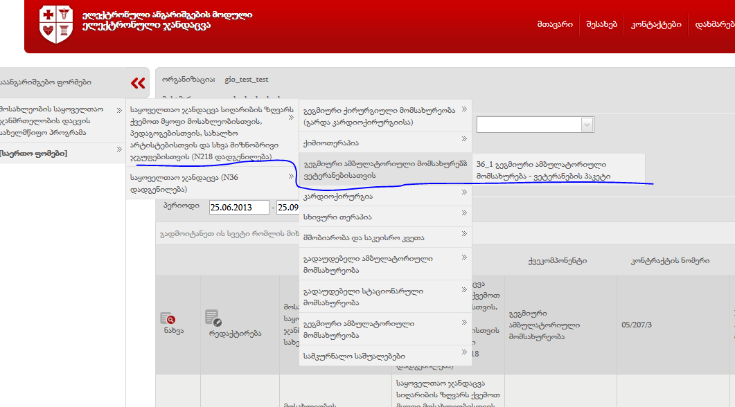This screenshot has height=407, width=735.
Task: Expand the [საერთო ფორმები] sidebar item
Action: (35, 152)
